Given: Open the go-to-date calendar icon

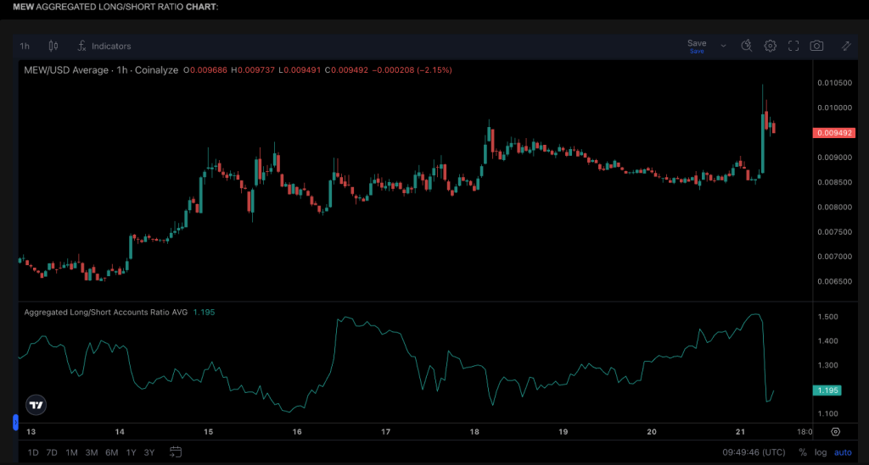Looking at the screenshot, I should [176, 451].
